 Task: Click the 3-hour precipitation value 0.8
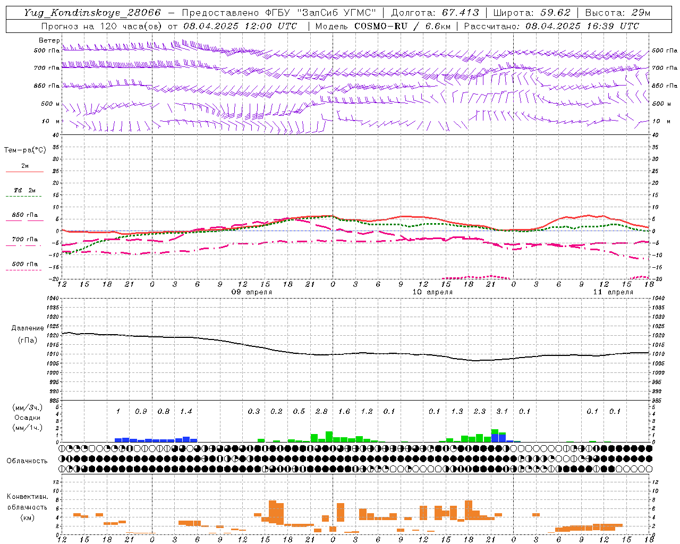164,412
